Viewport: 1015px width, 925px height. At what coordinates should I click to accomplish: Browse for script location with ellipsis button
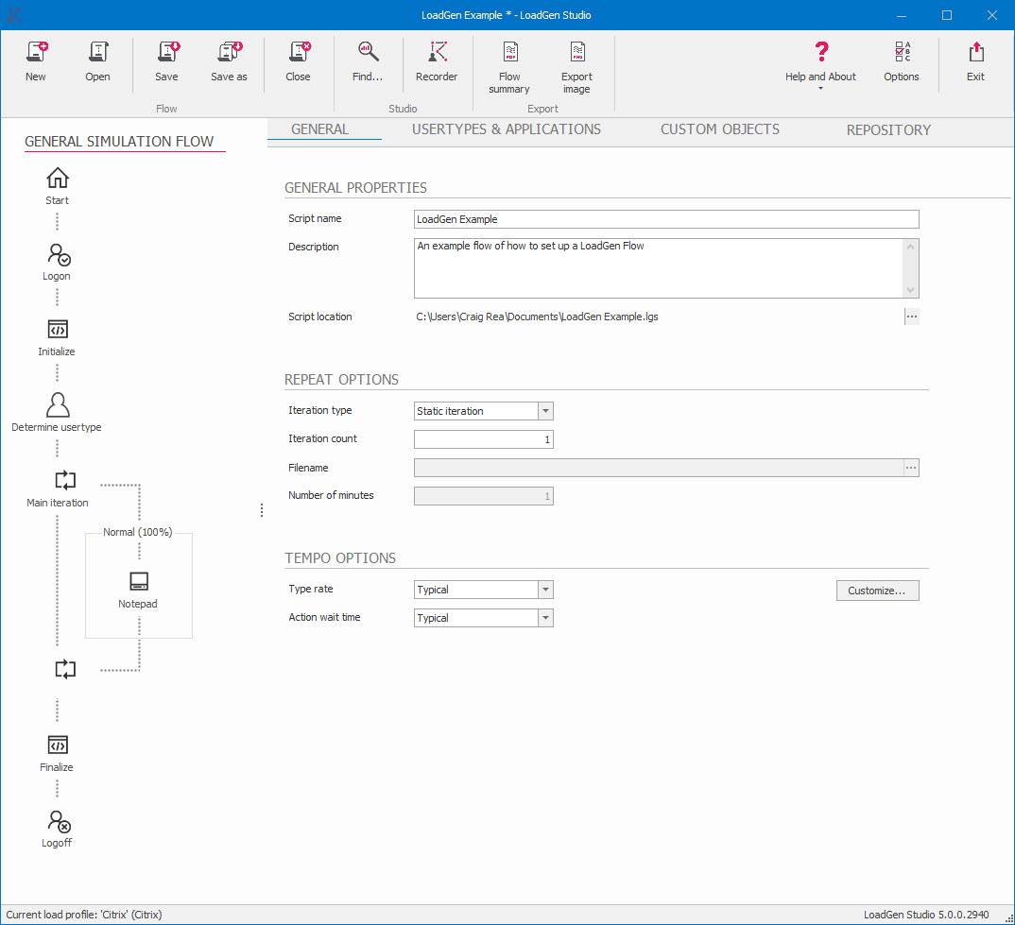[911, 317]
